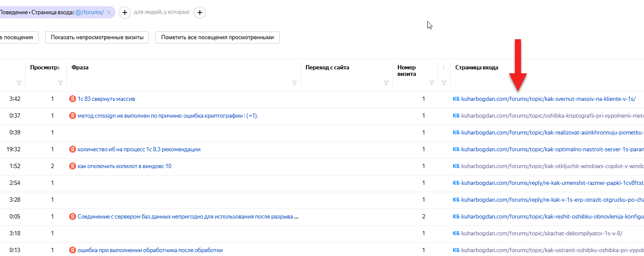Open phrase 'количество иб на процесс 1с 8.3 рекомендации'
The width and height of the screenshot is (644, 256).
[139, 150]
